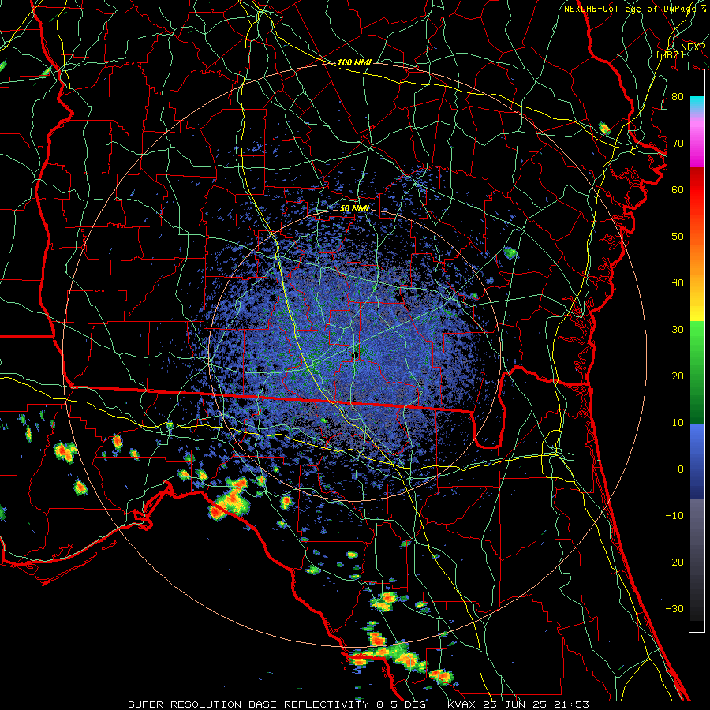Click the 40 value on the dBZ scale
The image size is (710, 710).
tap(678, 283)
